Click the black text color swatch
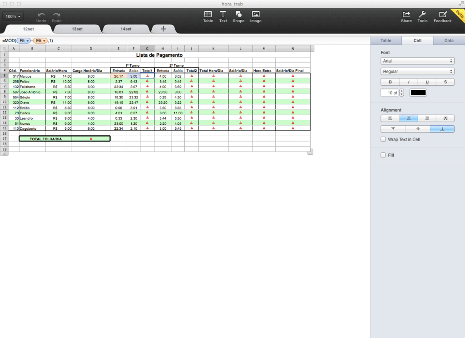The width and height of the screenshot is (465, 338). point(418,93)
